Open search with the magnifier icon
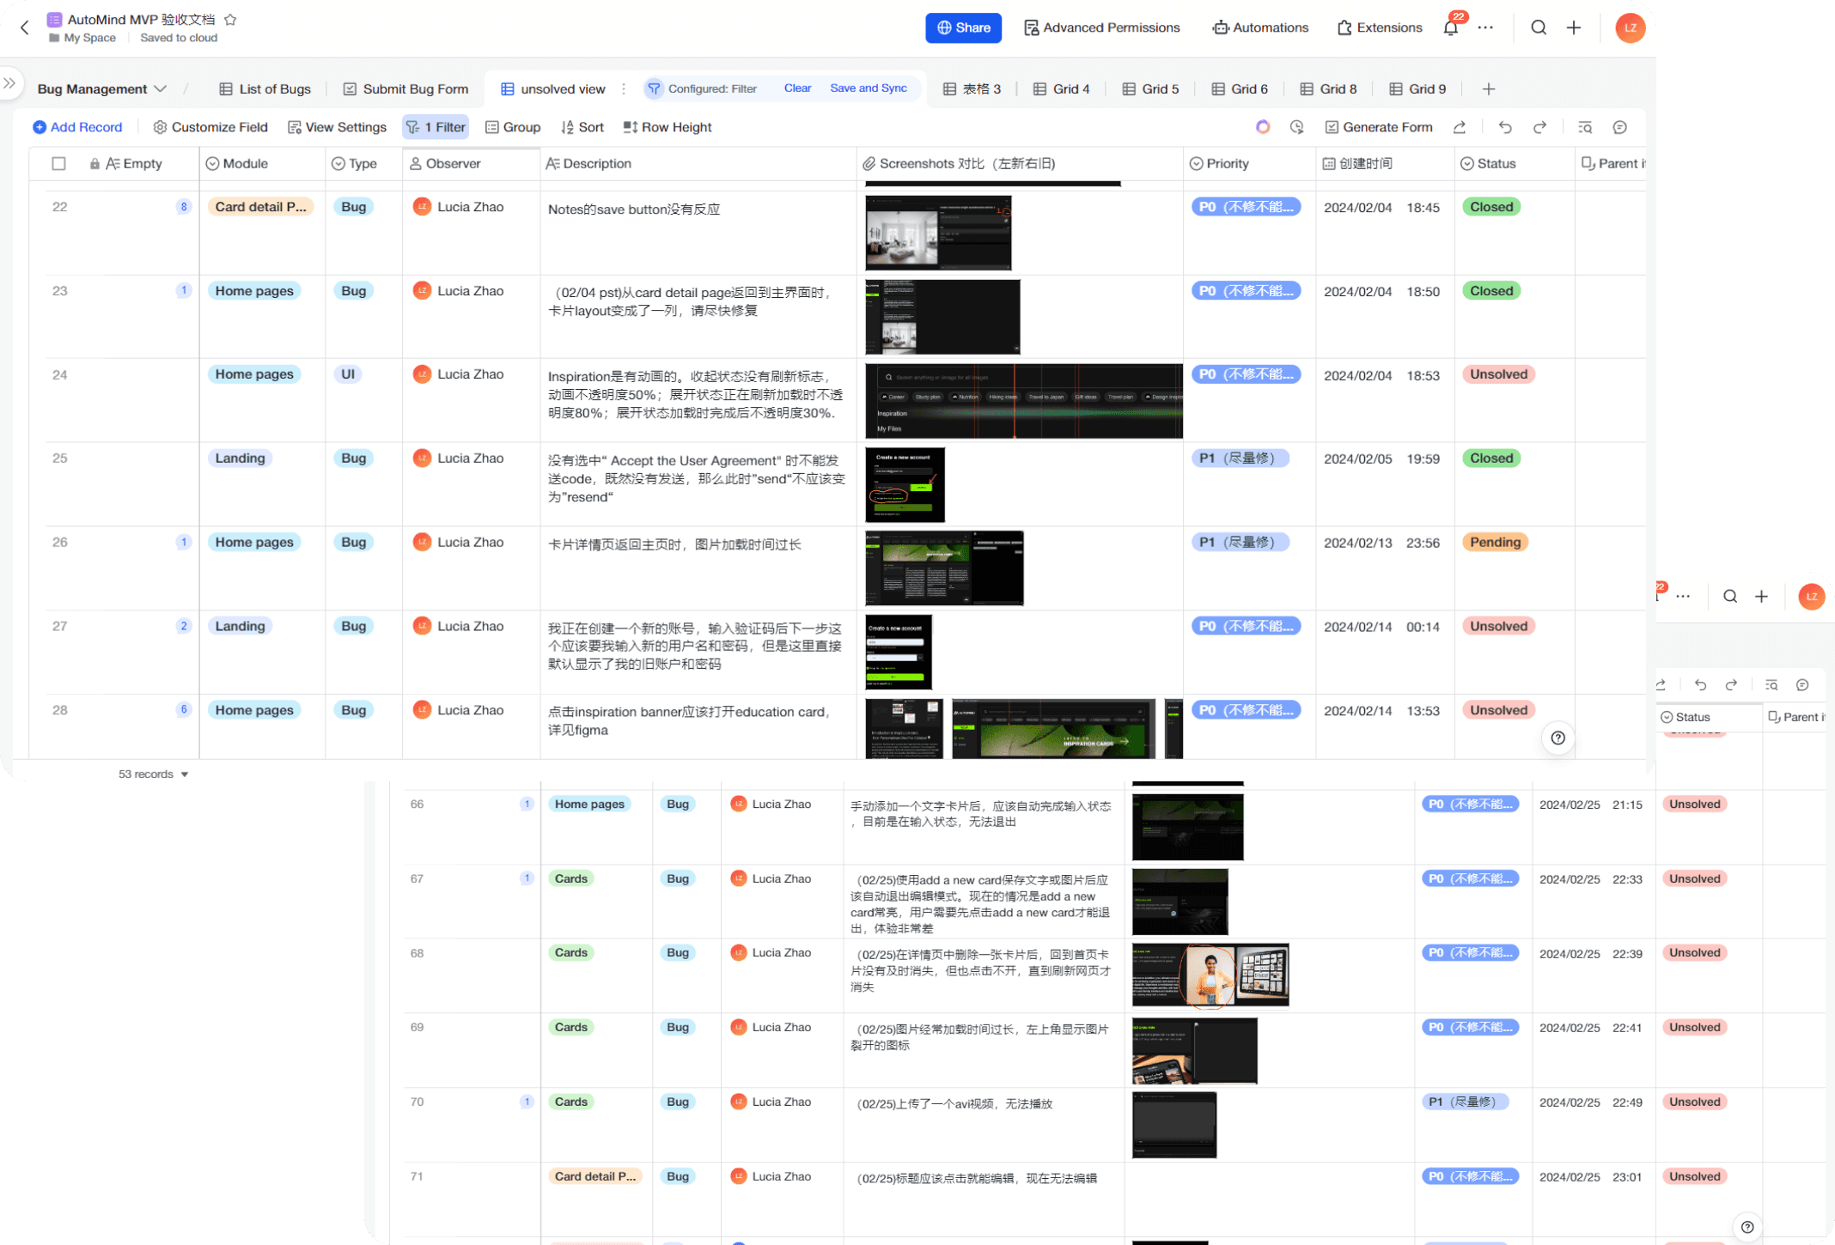The width and height of the screenshot is (1835, 1245). tap(1539, 27)
